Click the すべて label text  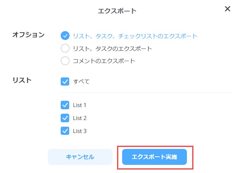coord(81,81)
